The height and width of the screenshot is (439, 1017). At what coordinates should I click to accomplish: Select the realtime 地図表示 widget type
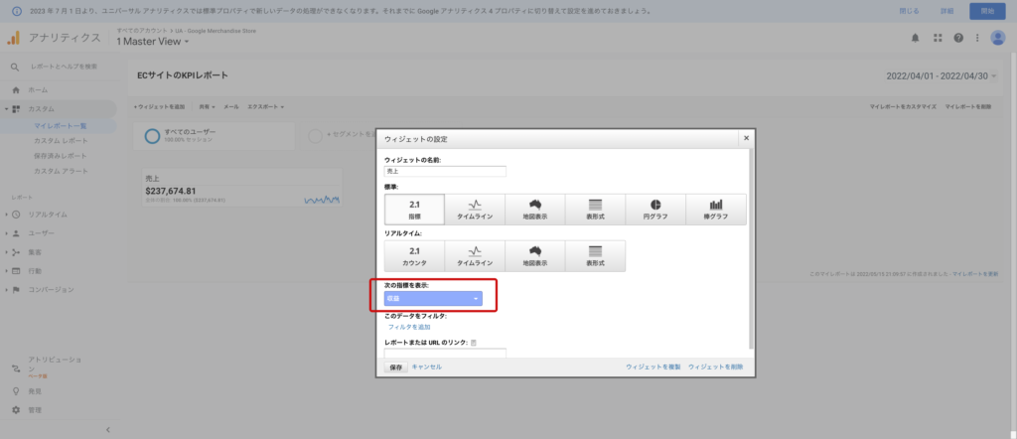click(535, 256)
